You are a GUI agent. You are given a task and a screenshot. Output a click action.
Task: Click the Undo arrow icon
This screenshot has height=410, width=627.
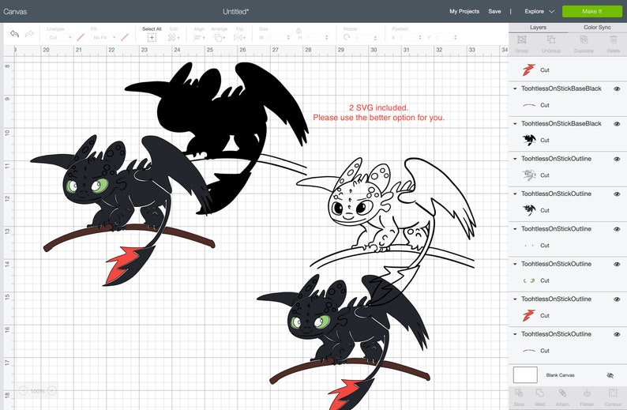(x=14, y=34)
